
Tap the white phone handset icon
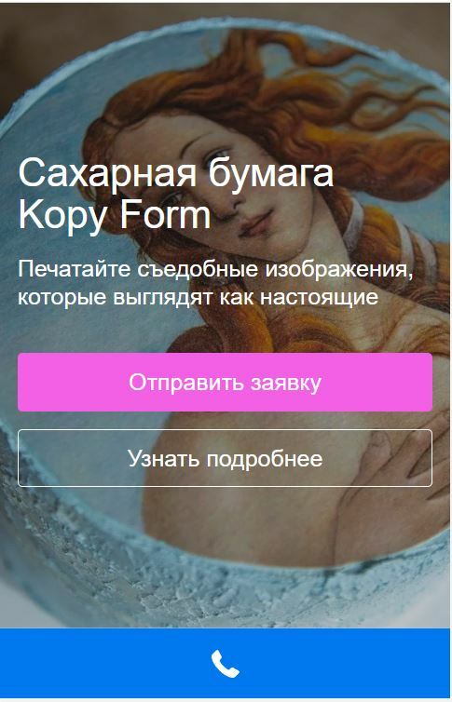[226, 664]
